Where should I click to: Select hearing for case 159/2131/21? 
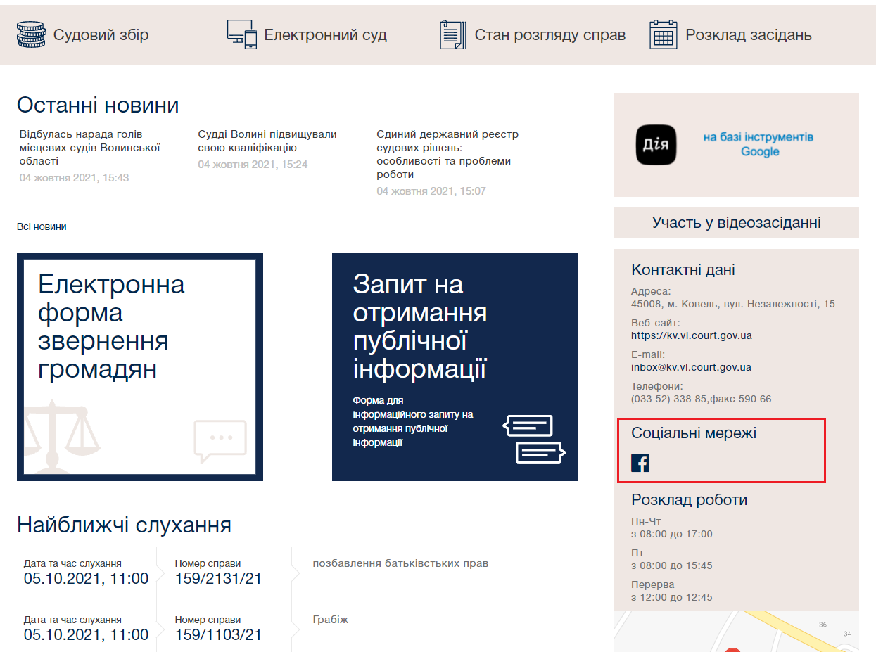[x=218, y=578]
